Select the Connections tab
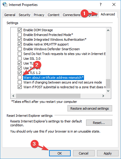 (72, 15)
